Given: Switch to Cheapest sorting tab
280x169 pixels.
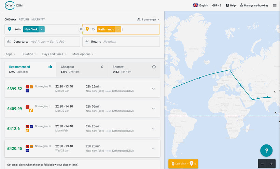Looking at the screenshot, I should [x=82, y=69].
